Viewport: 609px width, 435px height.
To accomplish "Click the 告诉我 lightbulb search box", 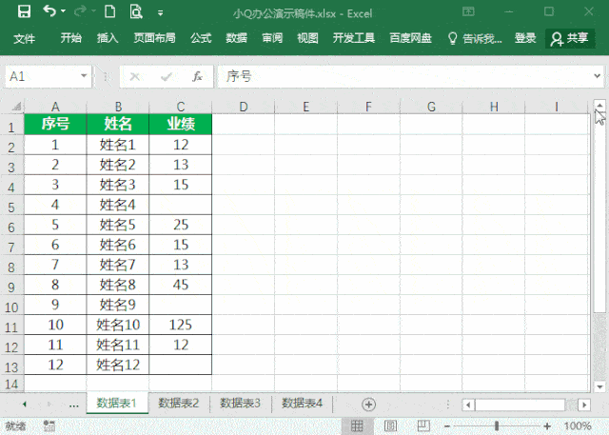I will (x=475, y=38).
